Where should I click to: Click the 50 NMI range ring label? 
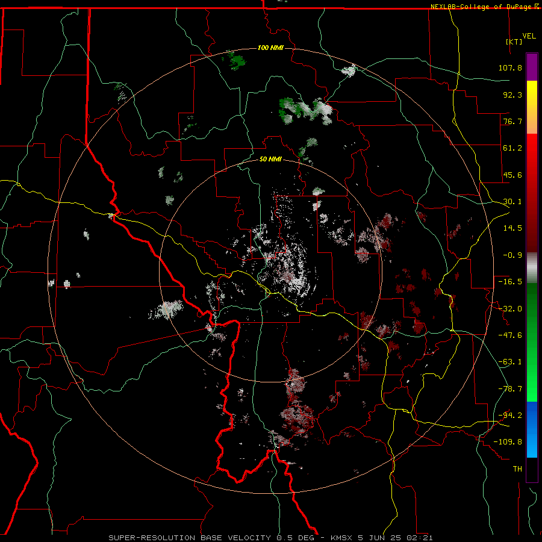270,159
